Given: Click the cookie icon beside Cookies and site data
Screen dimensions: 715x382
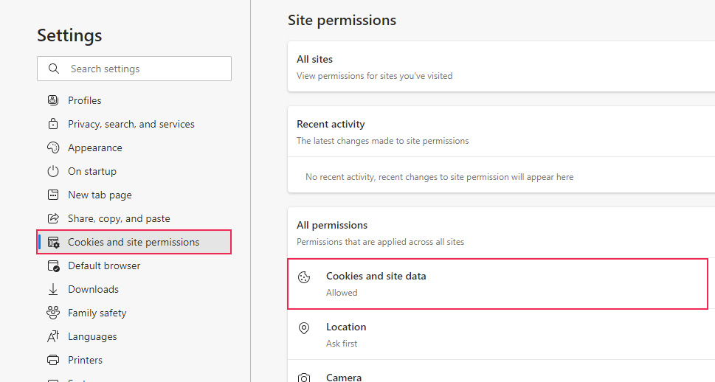Looking at the screenshot, I should click(303, 277).
